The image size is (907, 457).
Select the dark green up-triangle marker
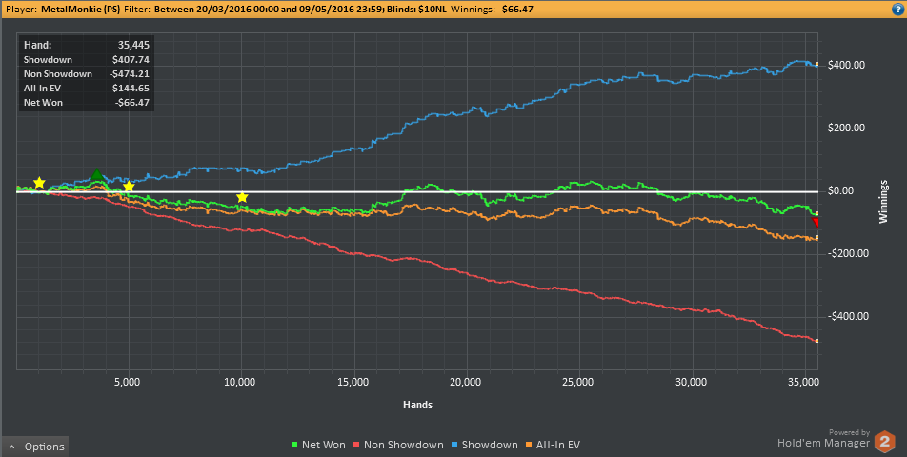point(96,174)
